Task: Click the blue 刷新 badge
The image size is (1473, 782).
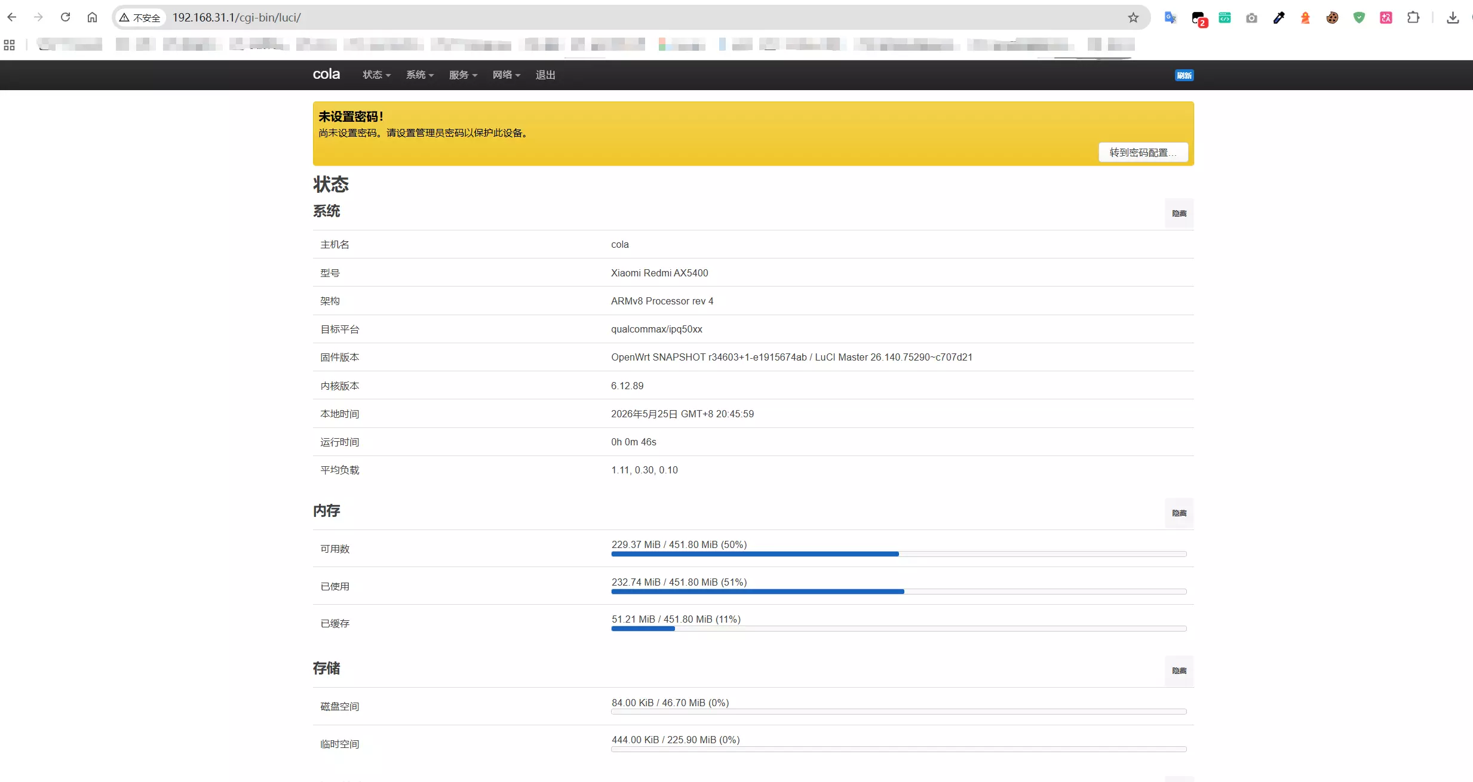Action: point(1184,75)
